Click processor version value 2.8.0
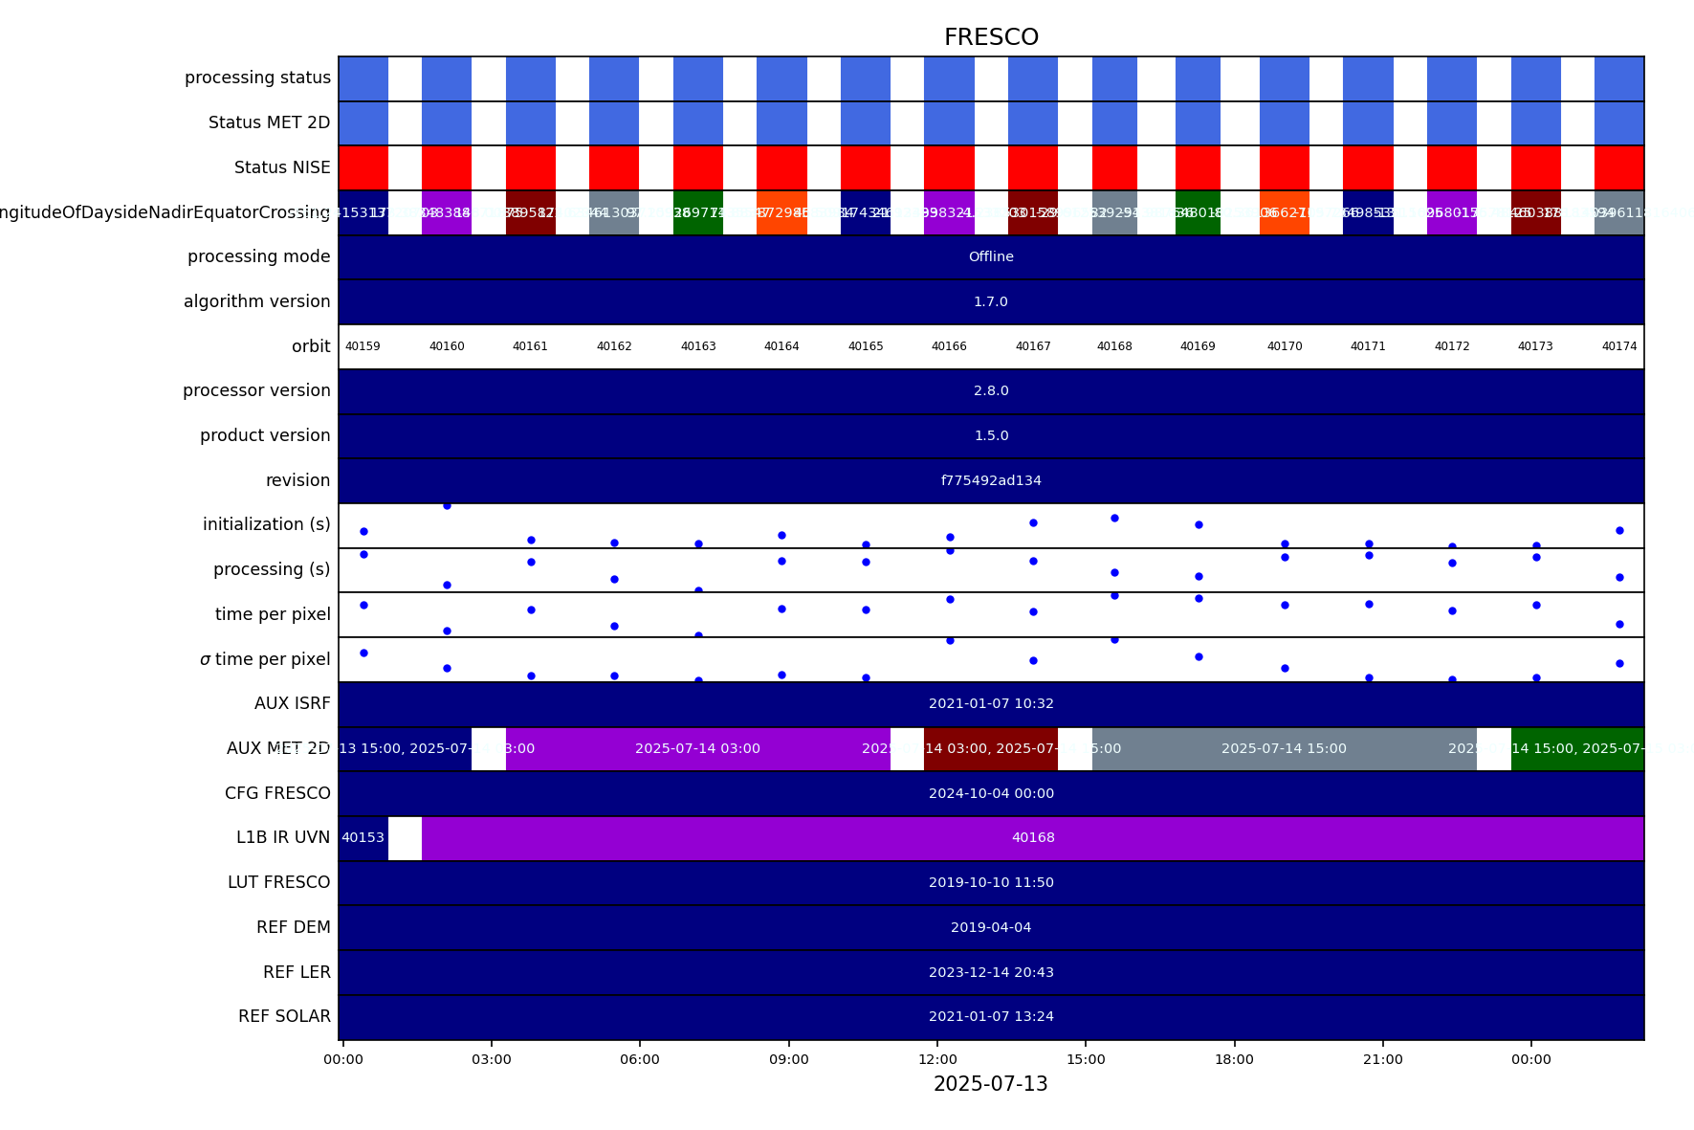The image size is (1694, 1130). pyautogui.click(x=991, y=391)
